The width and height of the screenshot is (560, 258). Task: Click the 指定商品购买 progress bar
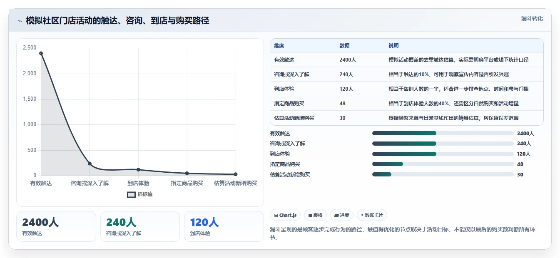click(x=443, y=164)
